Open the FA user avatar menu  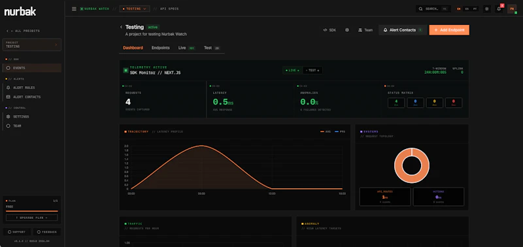512,9
